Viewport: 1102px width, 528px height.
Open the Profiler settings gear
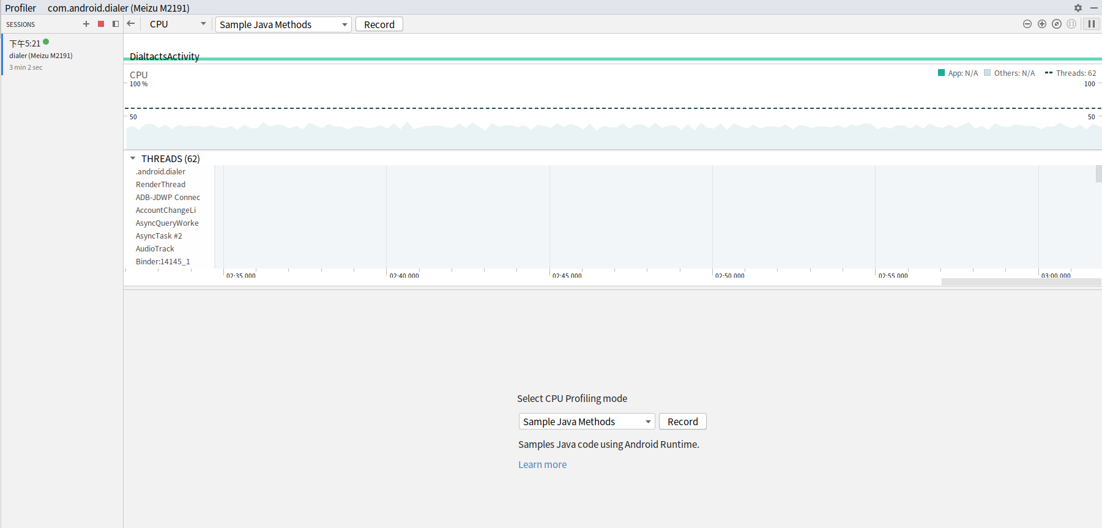(x=1078, y=8)
